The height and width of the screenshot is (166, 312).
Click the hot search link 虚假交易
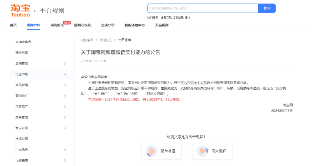click(166, 18)
